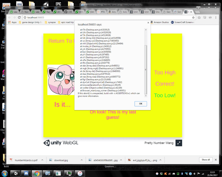222x177 pixels.
Task: Switch to the GitHub C08 tab
Action: pos(68,12)
